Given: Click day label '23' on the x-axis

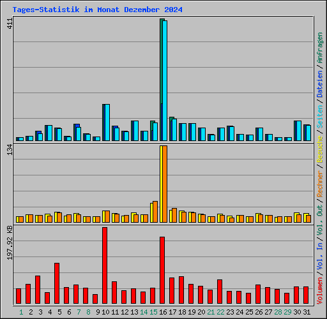Looking at the screenshot, I should point(230,312).
